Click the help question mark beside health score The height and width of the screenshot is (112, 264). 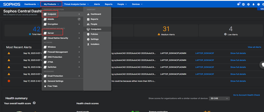(x=34, y=103)
